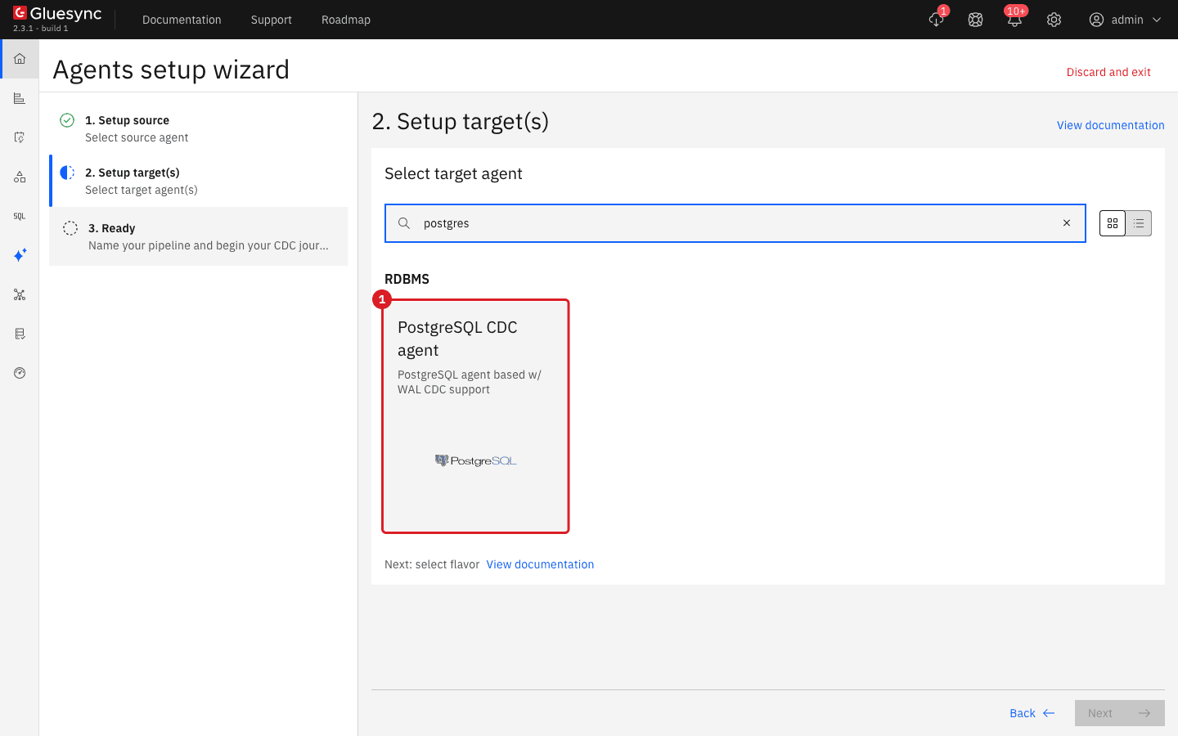
Task: Click the Next button
Action: click(1120, 713)
